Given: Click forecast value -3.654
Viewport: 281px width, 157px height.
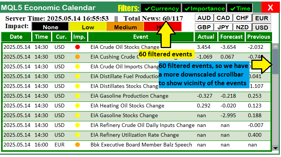Looking at the screenshot, I should 228,47.
